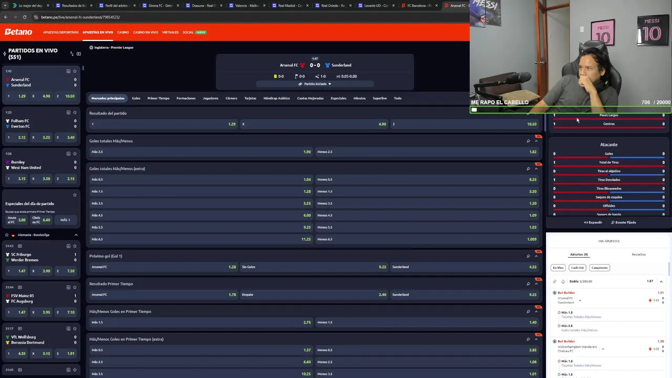Collapse the Doble S/300.00 bet slip
The image size is (672, 378).
(661, 281)
